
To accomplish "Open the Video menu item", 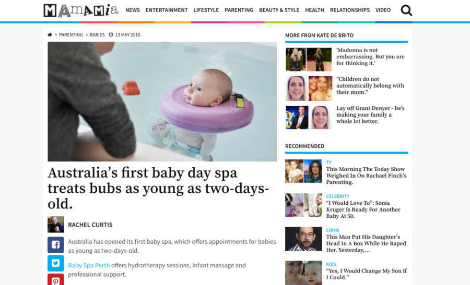I will (x=383, y=10).
